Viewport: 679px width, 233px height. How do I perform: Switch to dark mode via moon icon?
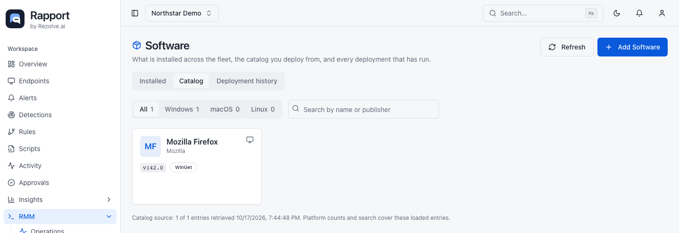(x=617, y=13)
